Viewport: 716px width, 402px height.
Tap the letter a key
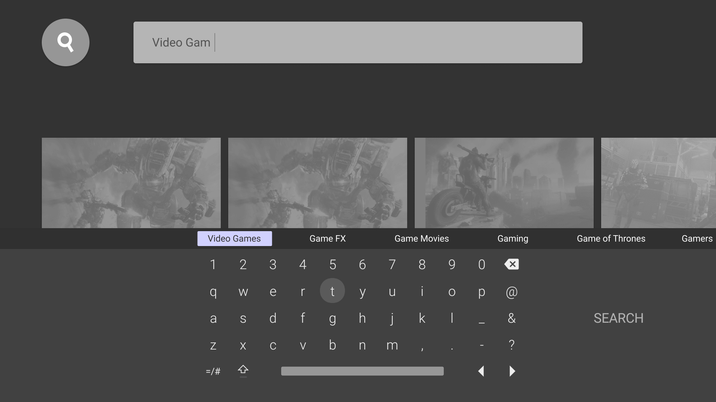tap(213, 318)
